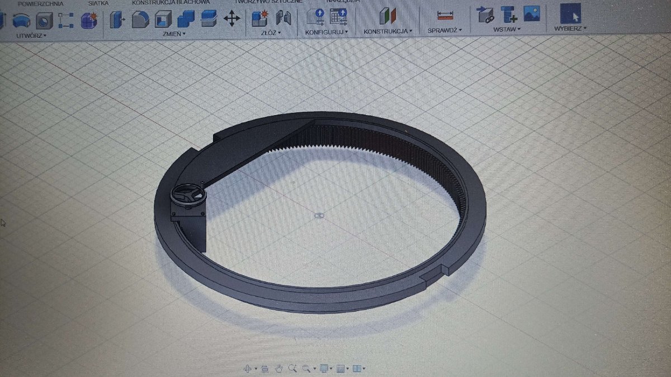The width and height of the screenshot is (671, 377).
Task: Expand the KONFIGURUJ dropdown menu
Action: point(327,32)
